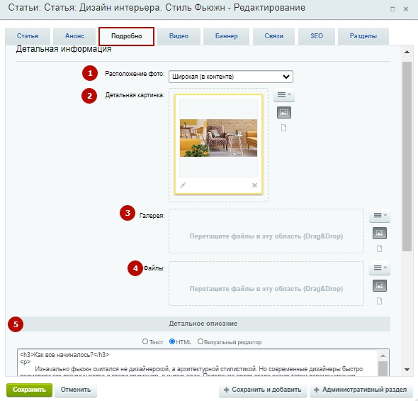Remove detail picture with the X icon
Viewport: 418px width, 401px height.
(x=254, y=185)
